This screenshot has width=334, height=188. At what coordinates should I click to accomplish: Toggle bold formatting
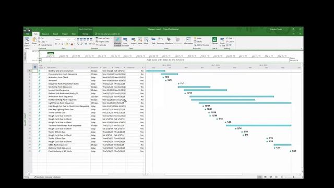pyautogui.click(x=56, y=44)
